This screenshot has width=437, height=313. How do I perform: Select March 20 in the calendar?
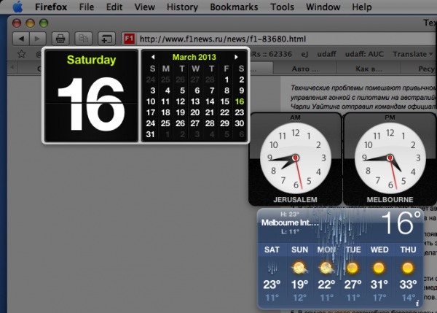tap(194, 112)
